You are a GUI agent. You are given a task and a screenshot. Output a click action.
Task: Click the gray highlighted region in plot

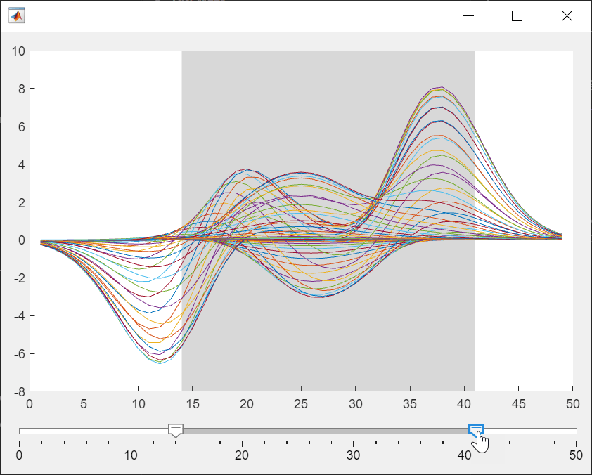328,221
